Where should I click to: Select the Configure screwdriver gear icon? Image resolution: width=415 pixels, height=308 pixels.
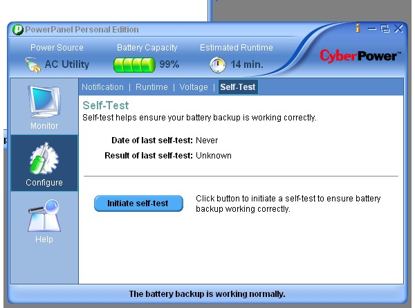pos(44,158)
